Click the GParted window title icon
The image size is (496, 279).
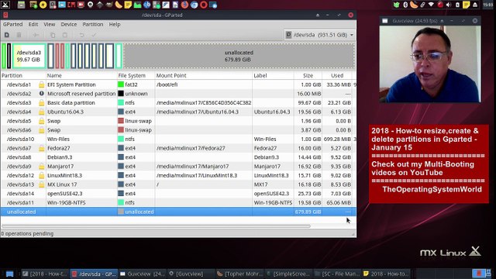coord(5,15)
